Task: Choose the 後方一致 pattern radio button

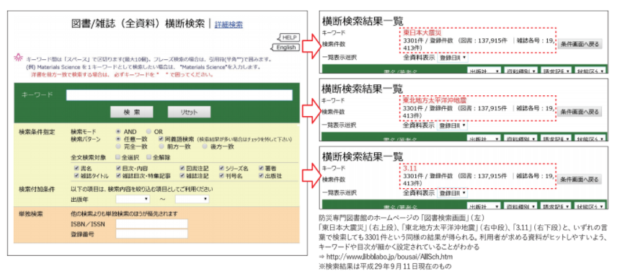Action: 204,146
